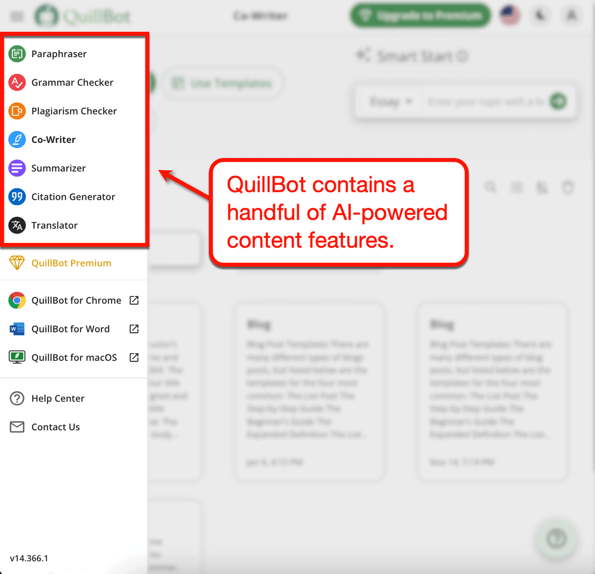The width and height of the screenshot is (595, 574).
Task: Select the Co-Writer tab at the top
Action: click(x=260, y=15)
